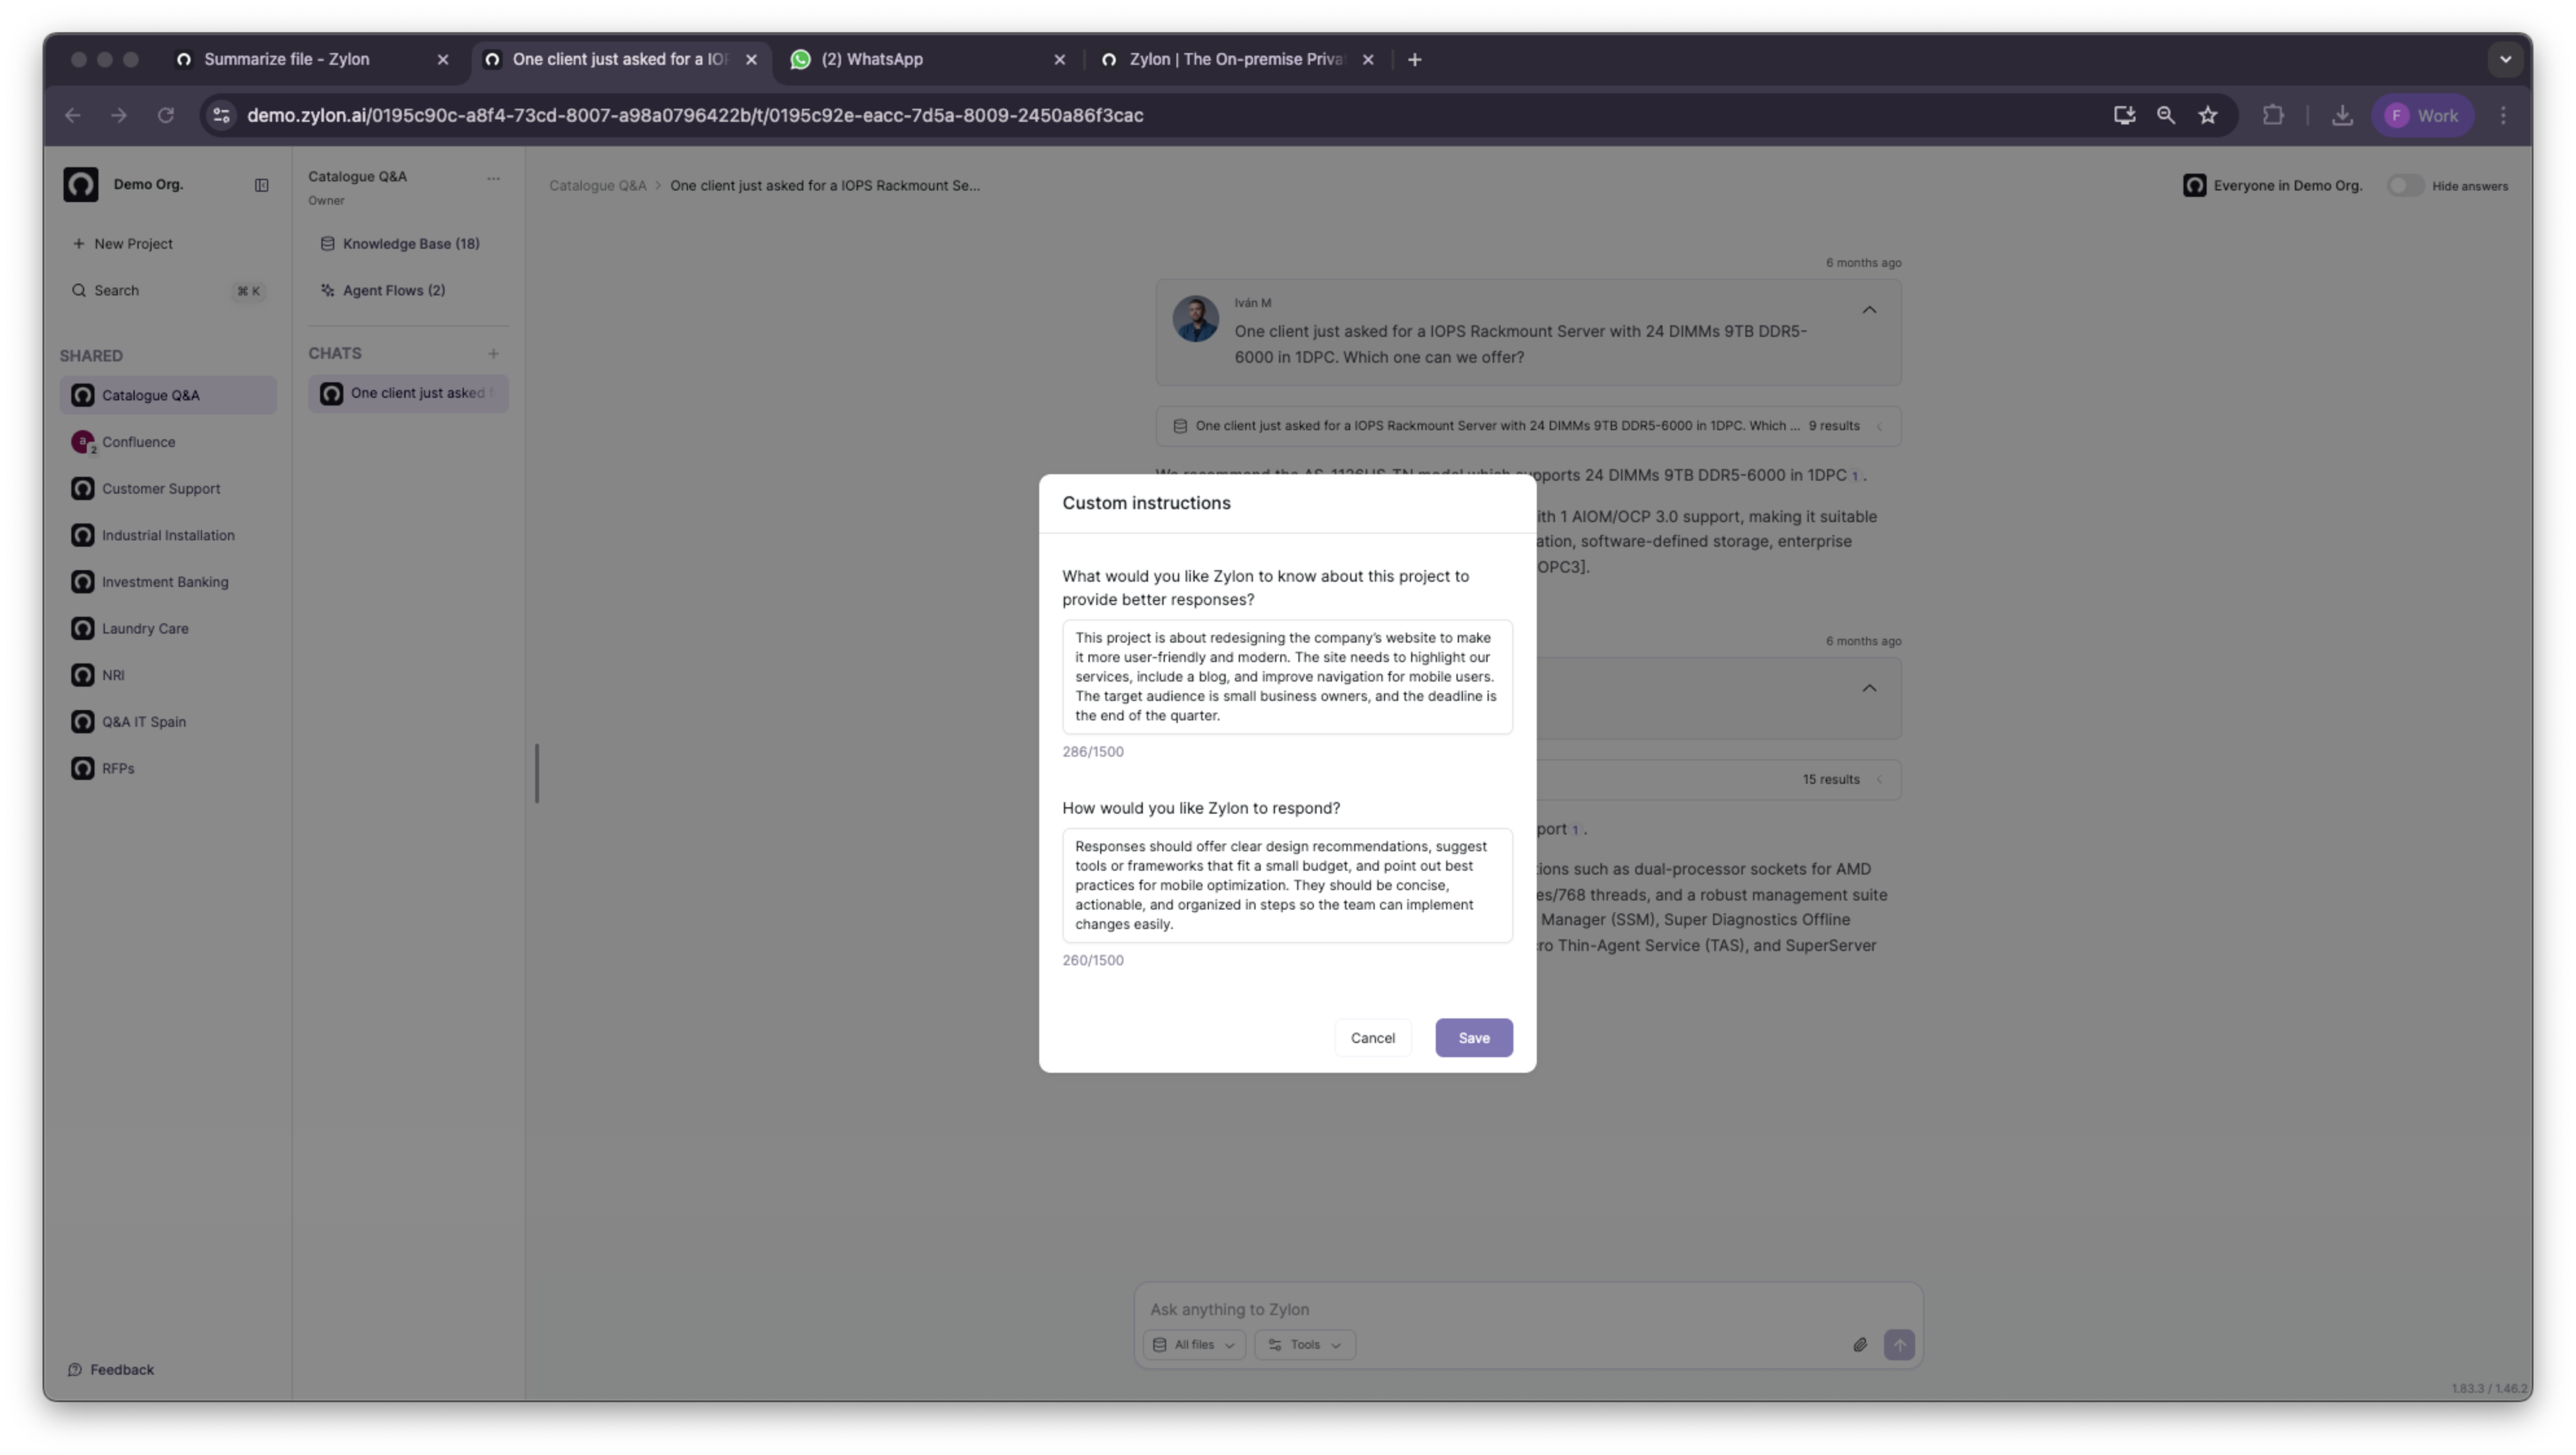Click the attachment paperclip icon
Viewport: 2576px width, 1455px height.
(1859, 1345)
